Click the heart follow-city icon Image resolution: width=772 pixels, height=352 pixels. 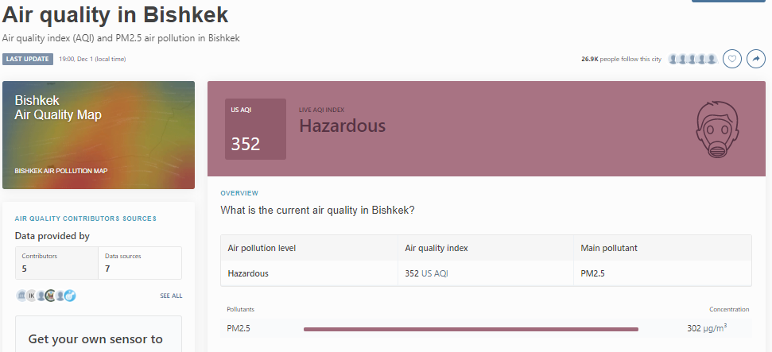point(732,59)
